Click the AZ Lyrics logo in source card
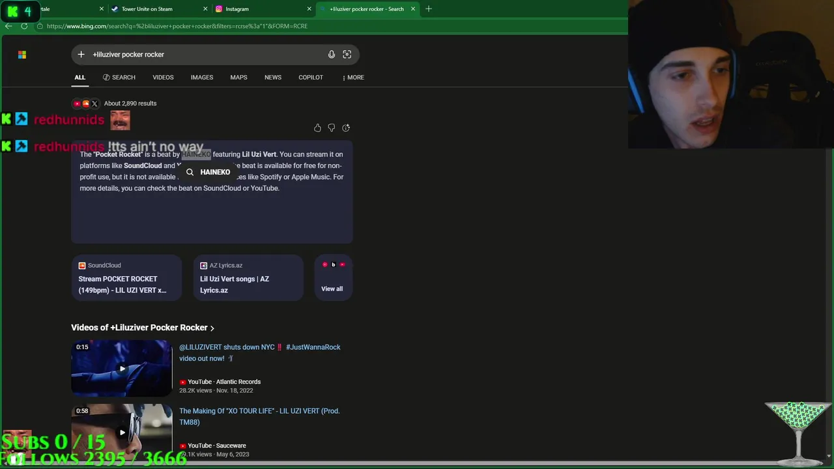 (x=203, y=266)
